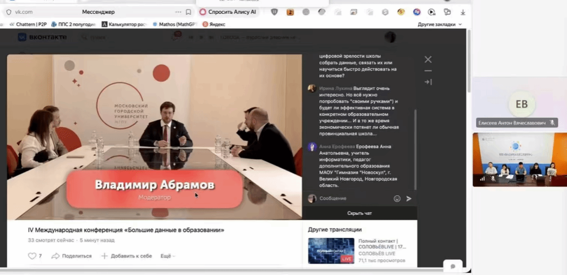Click the chat bubble icon in the bottom corner
The width and height of the screenshot is (567, 275).
tap(453, 267)
